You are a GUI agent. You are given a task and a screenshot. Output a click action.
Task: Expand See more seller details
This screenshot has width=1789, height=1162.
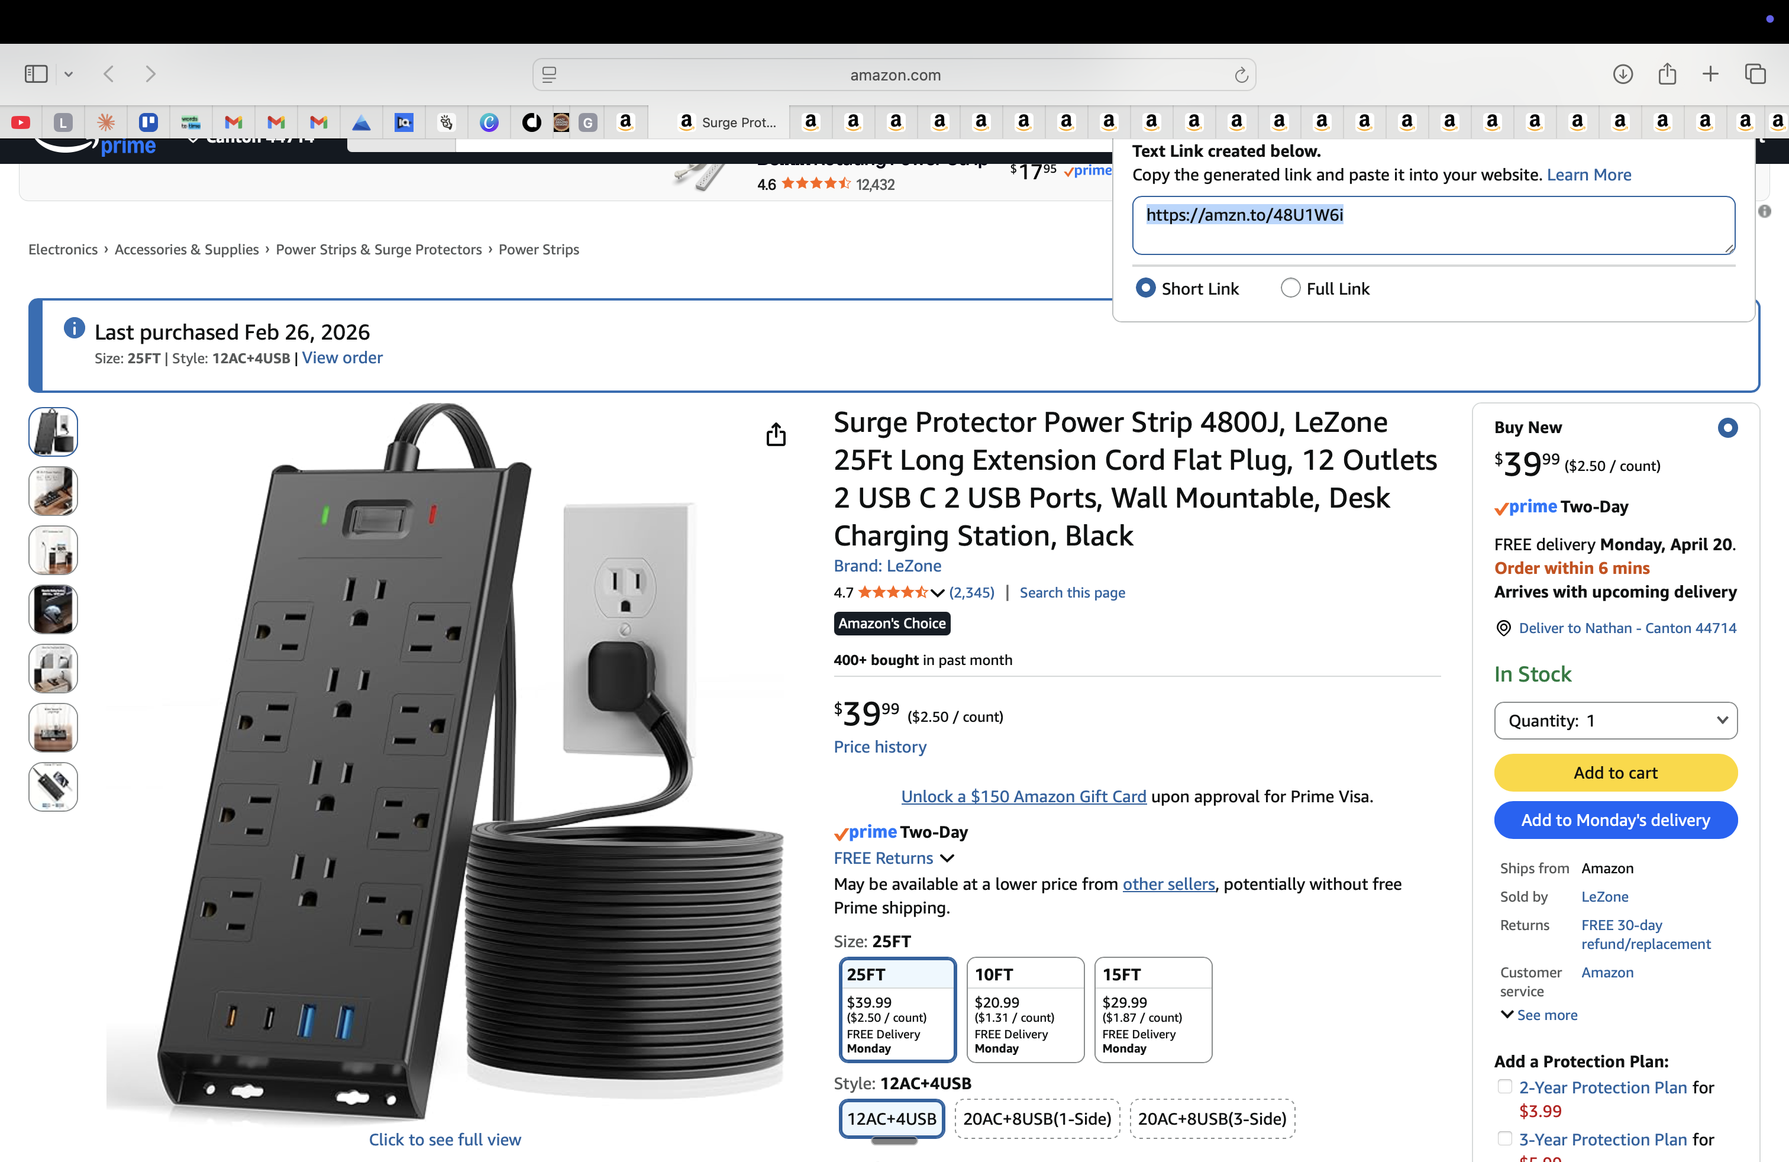click(1539, 1015)
